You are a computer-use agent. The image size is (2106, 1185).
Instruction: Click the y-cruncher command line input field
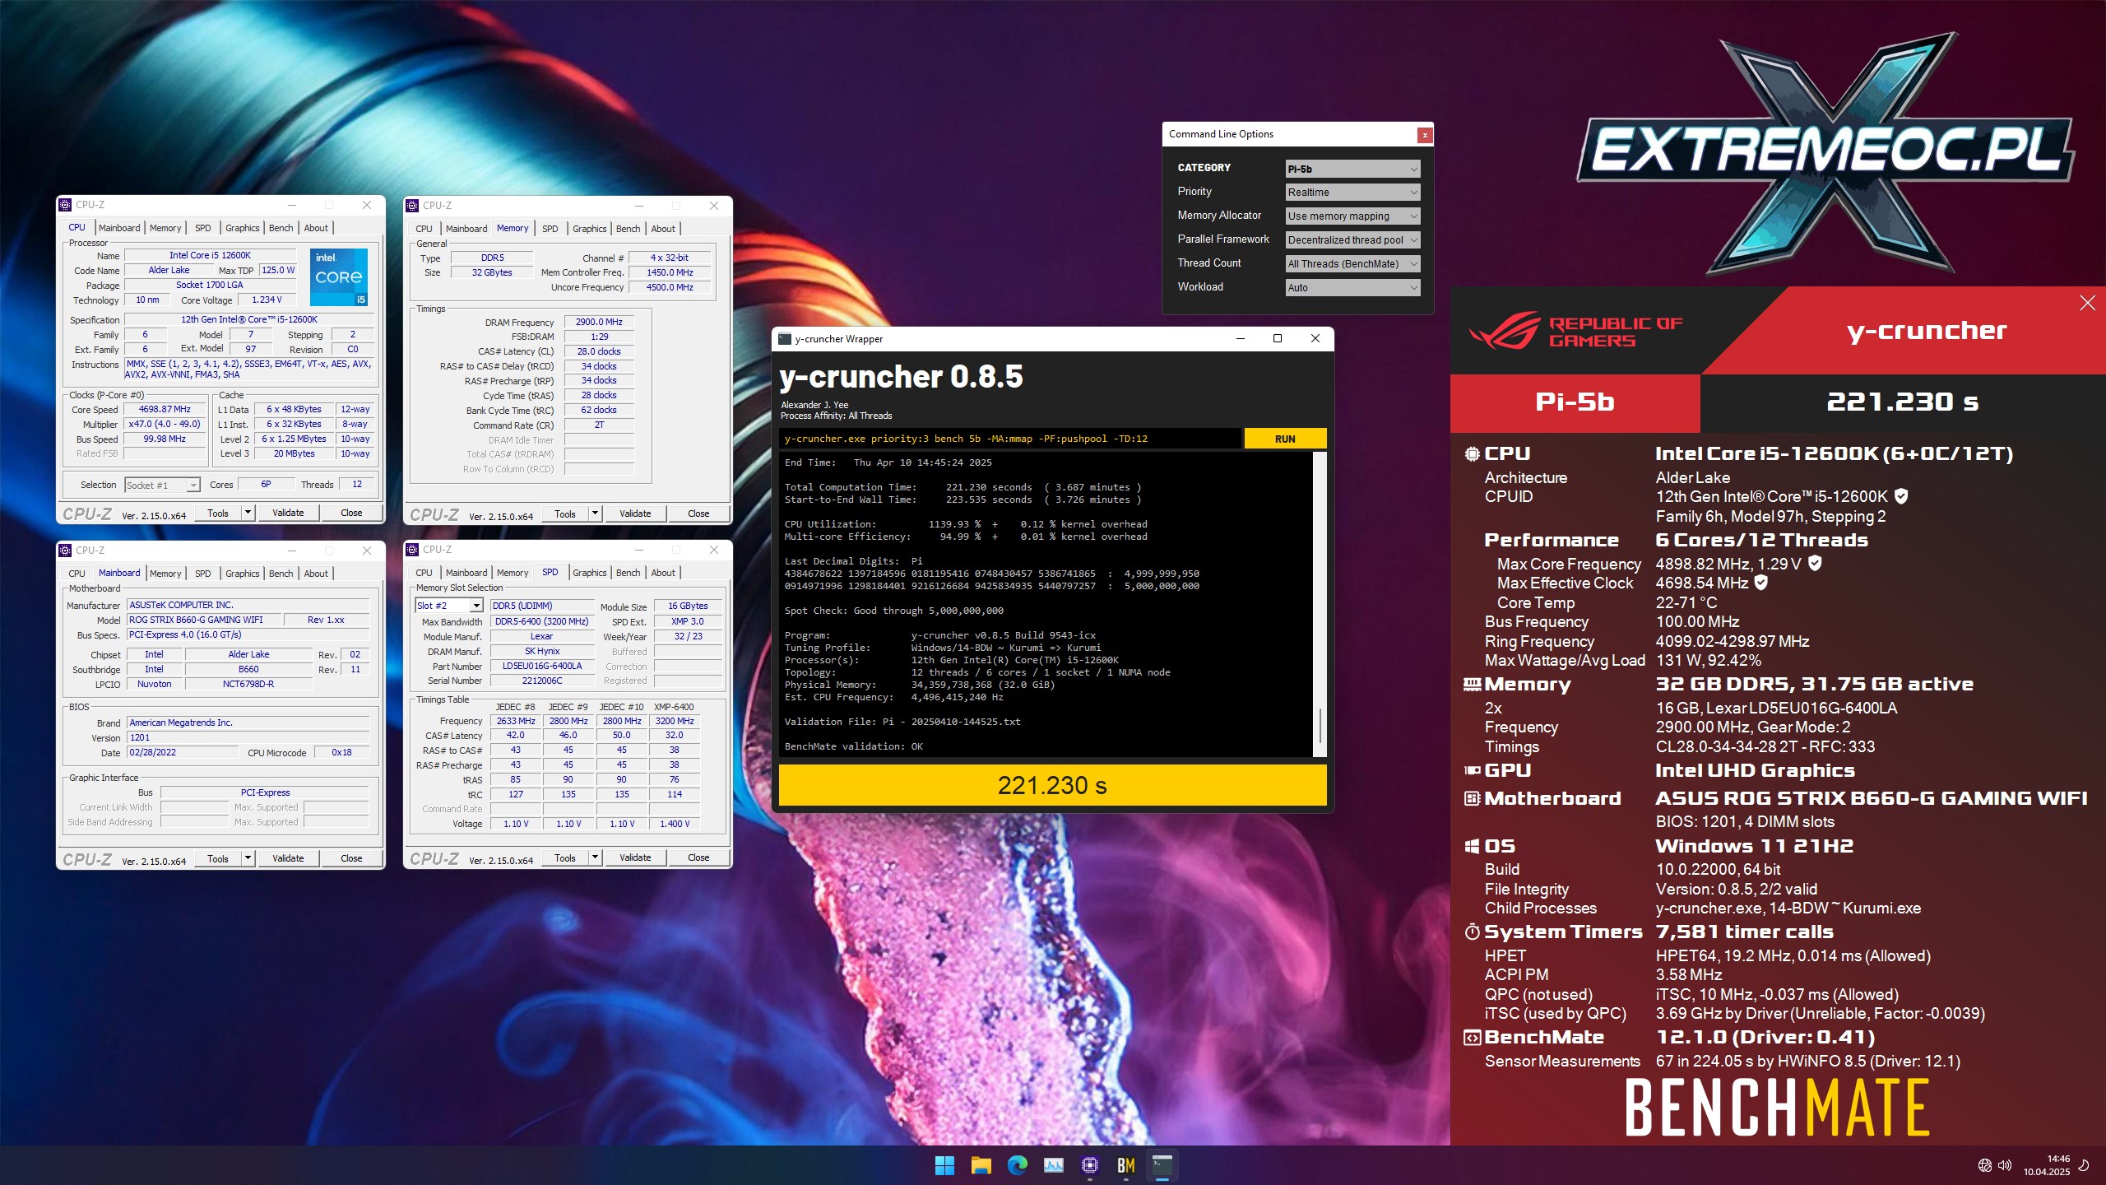click(x=1010, y=439)
